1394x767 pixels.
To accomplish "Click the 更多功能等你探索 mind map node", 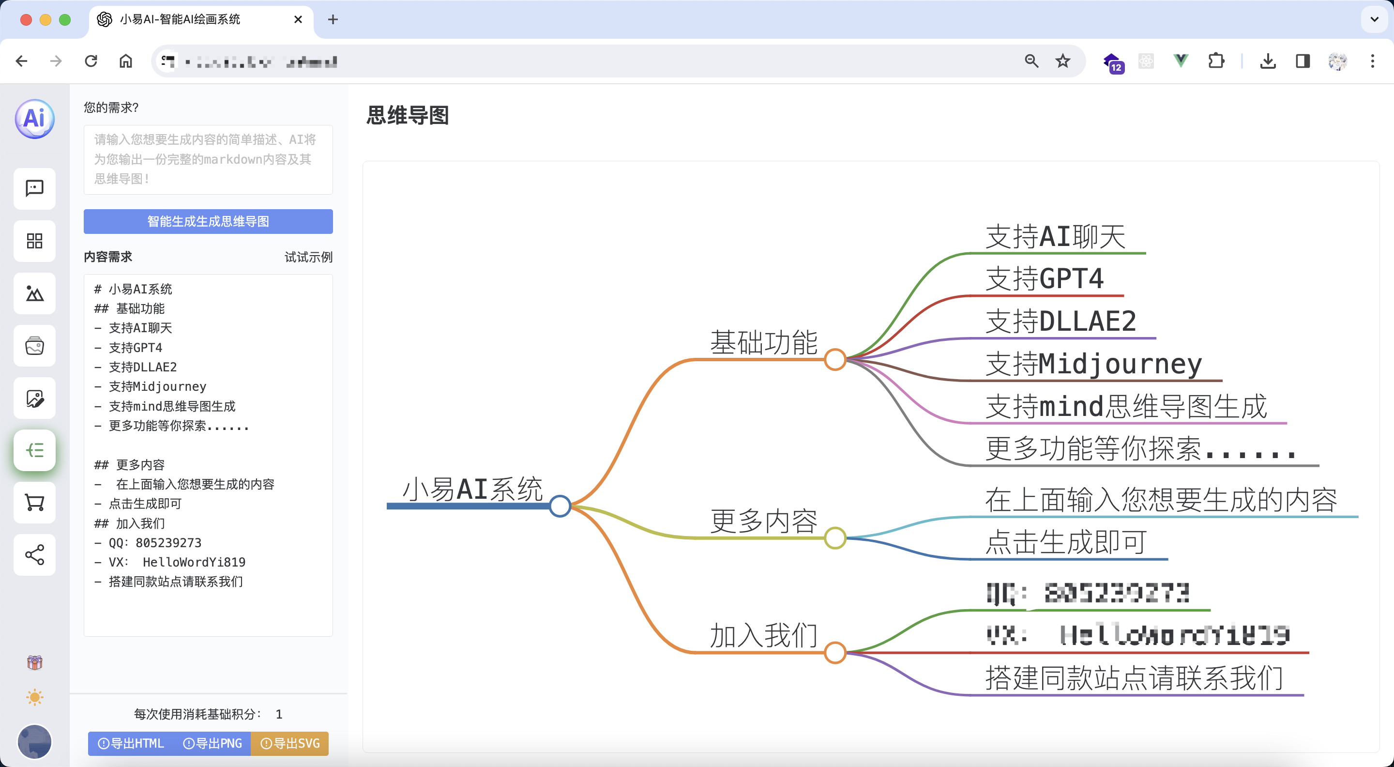I will 1141,448.
